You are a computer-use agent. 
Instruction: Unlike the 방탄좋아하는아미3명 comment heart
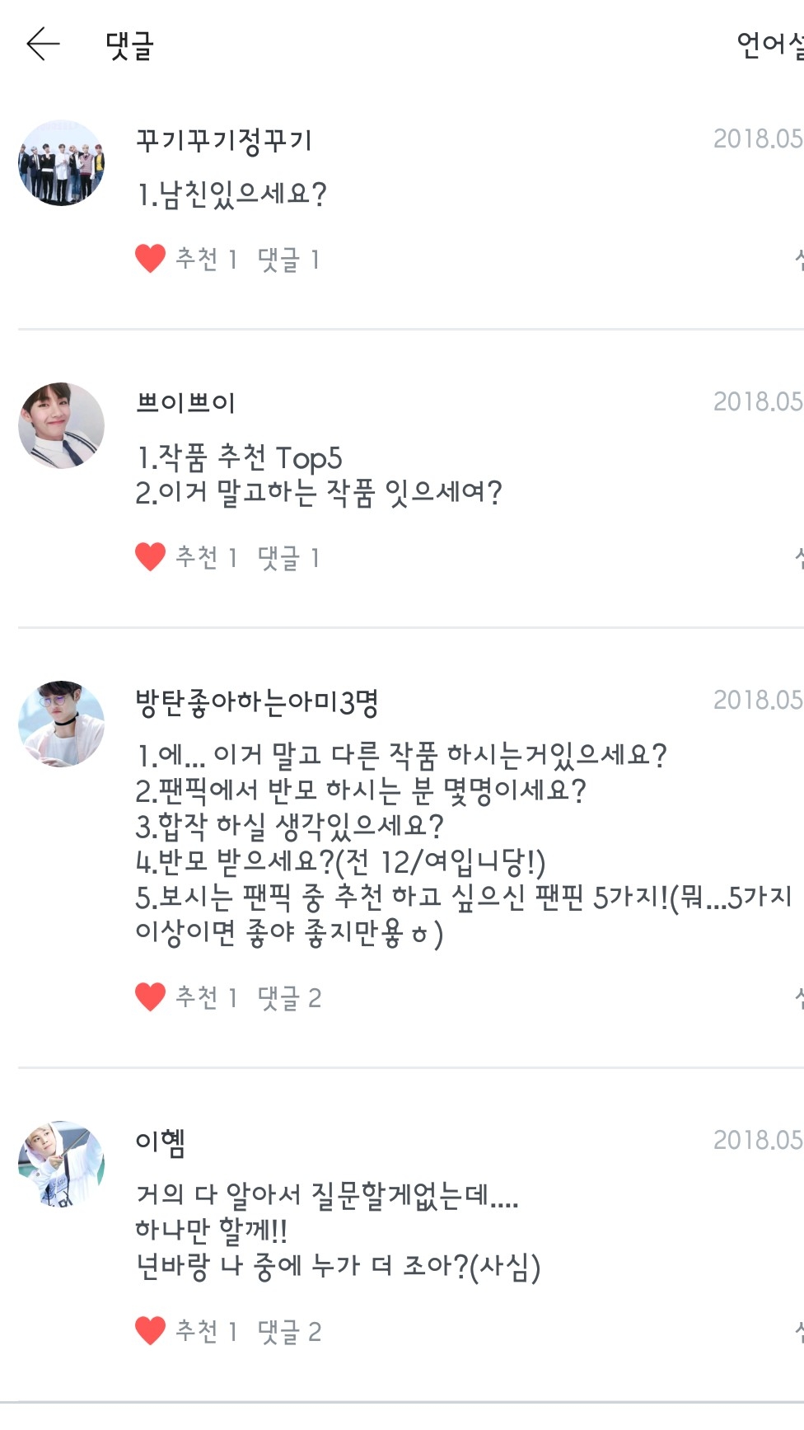(x=150, y=997)
